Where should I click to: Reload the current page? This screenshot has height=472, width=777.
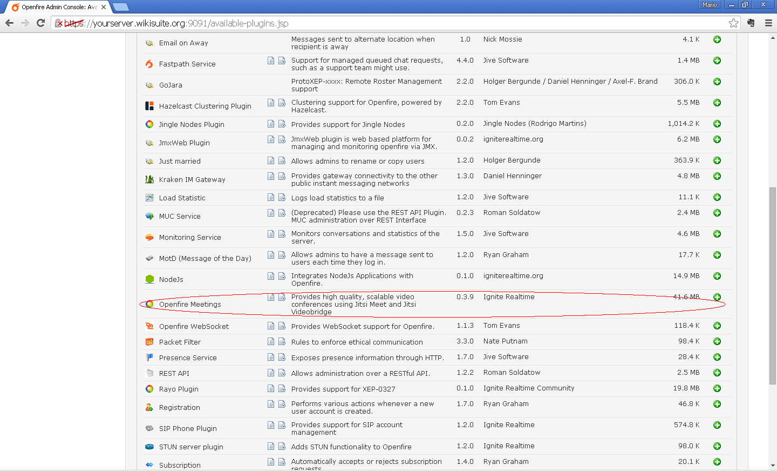(x=40, y=23)
